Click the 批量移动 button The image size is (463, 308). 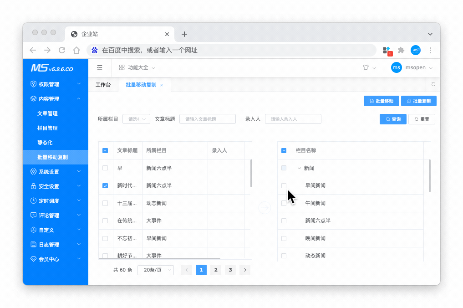[381, 101]
